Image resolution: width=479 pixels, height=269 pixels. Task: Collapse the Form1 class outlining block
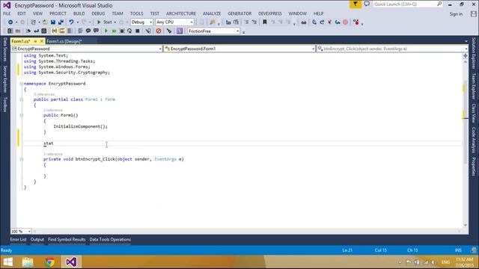22,99
